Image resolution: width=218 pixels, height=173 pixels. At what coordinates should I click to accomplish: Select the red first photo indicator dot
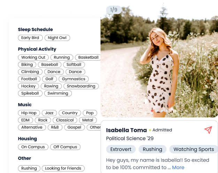pyautogui.click(x=152, y=111)
